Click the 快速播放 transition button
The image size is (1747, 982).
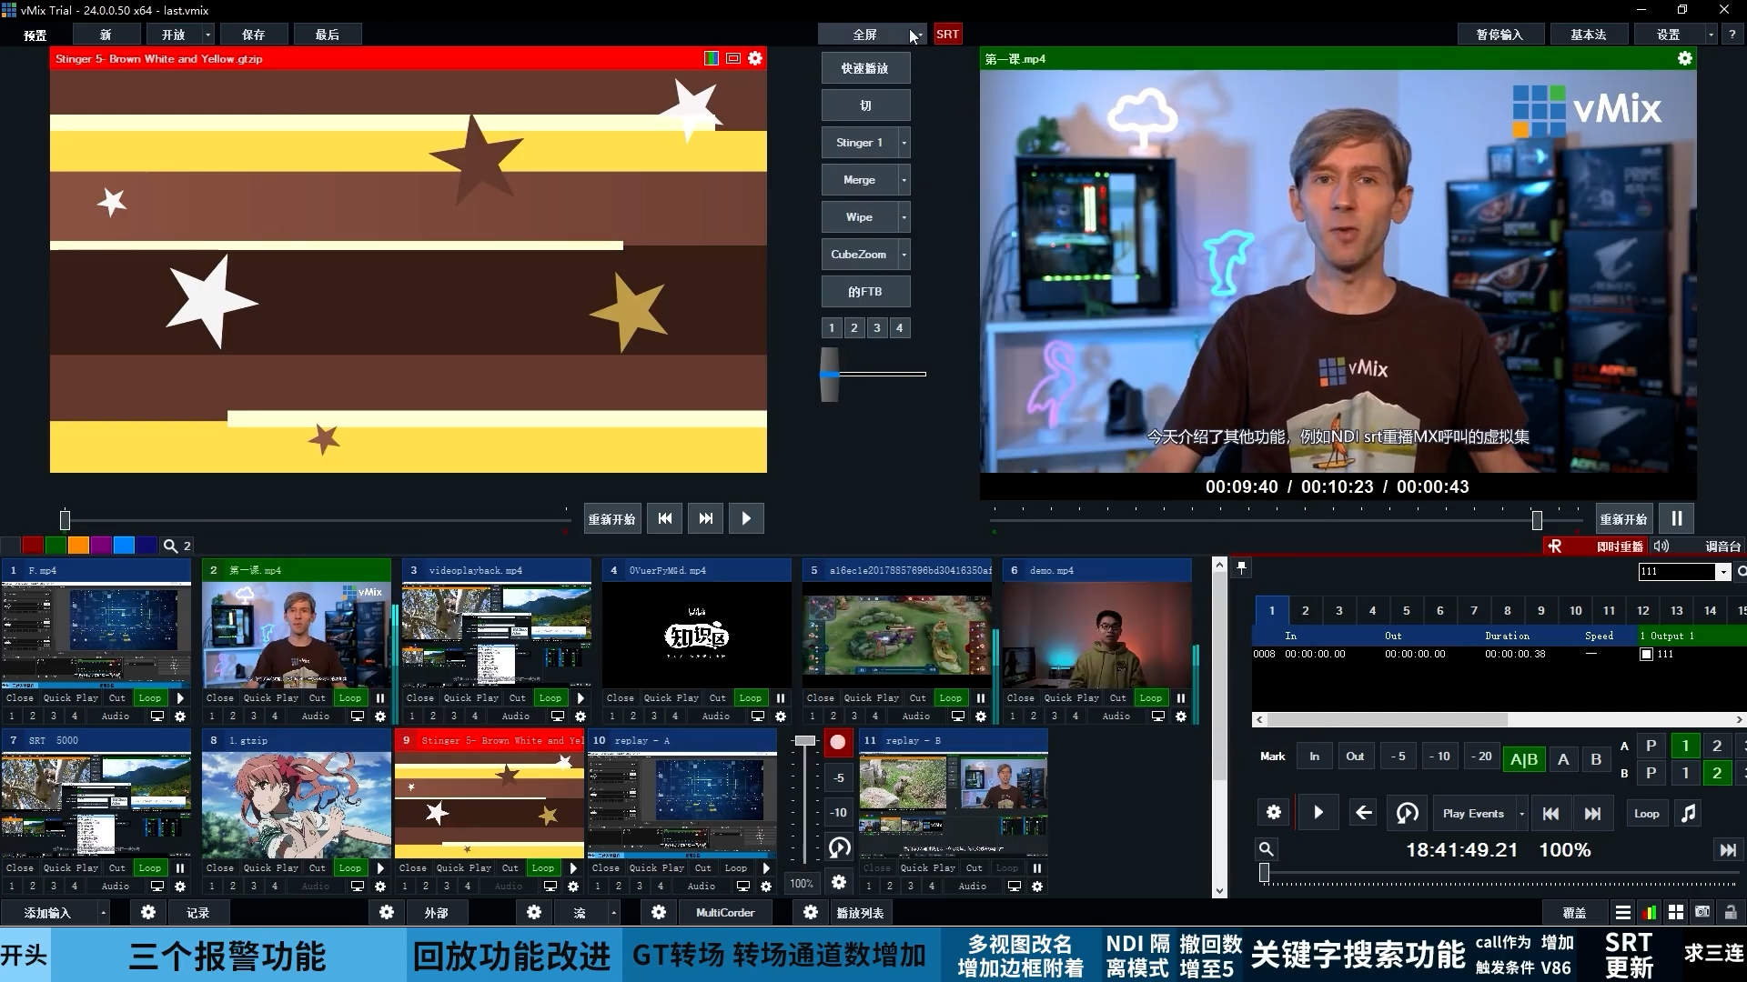click(864, 67)
